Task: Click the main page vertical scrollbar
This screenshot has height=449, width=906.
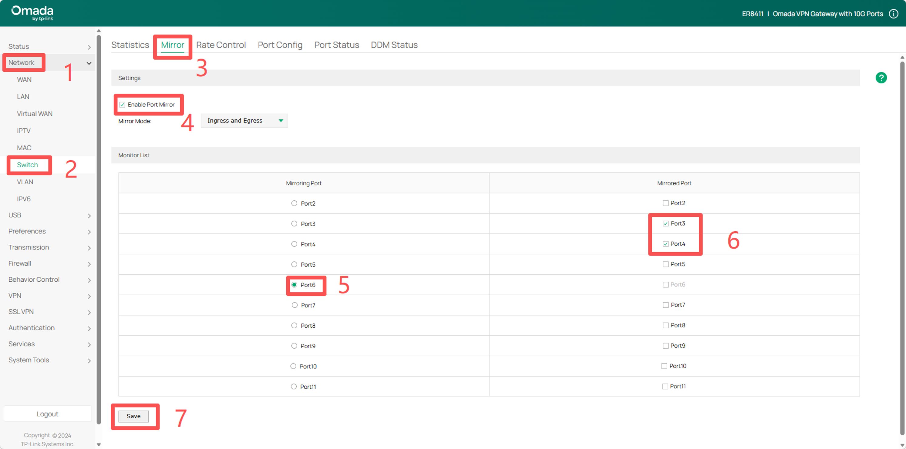Action: point(902,248)
